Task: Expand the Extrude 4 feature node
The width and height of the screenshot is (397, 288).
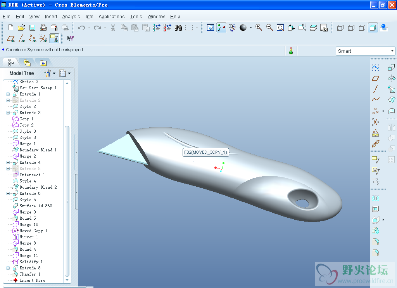Action: 8,163
